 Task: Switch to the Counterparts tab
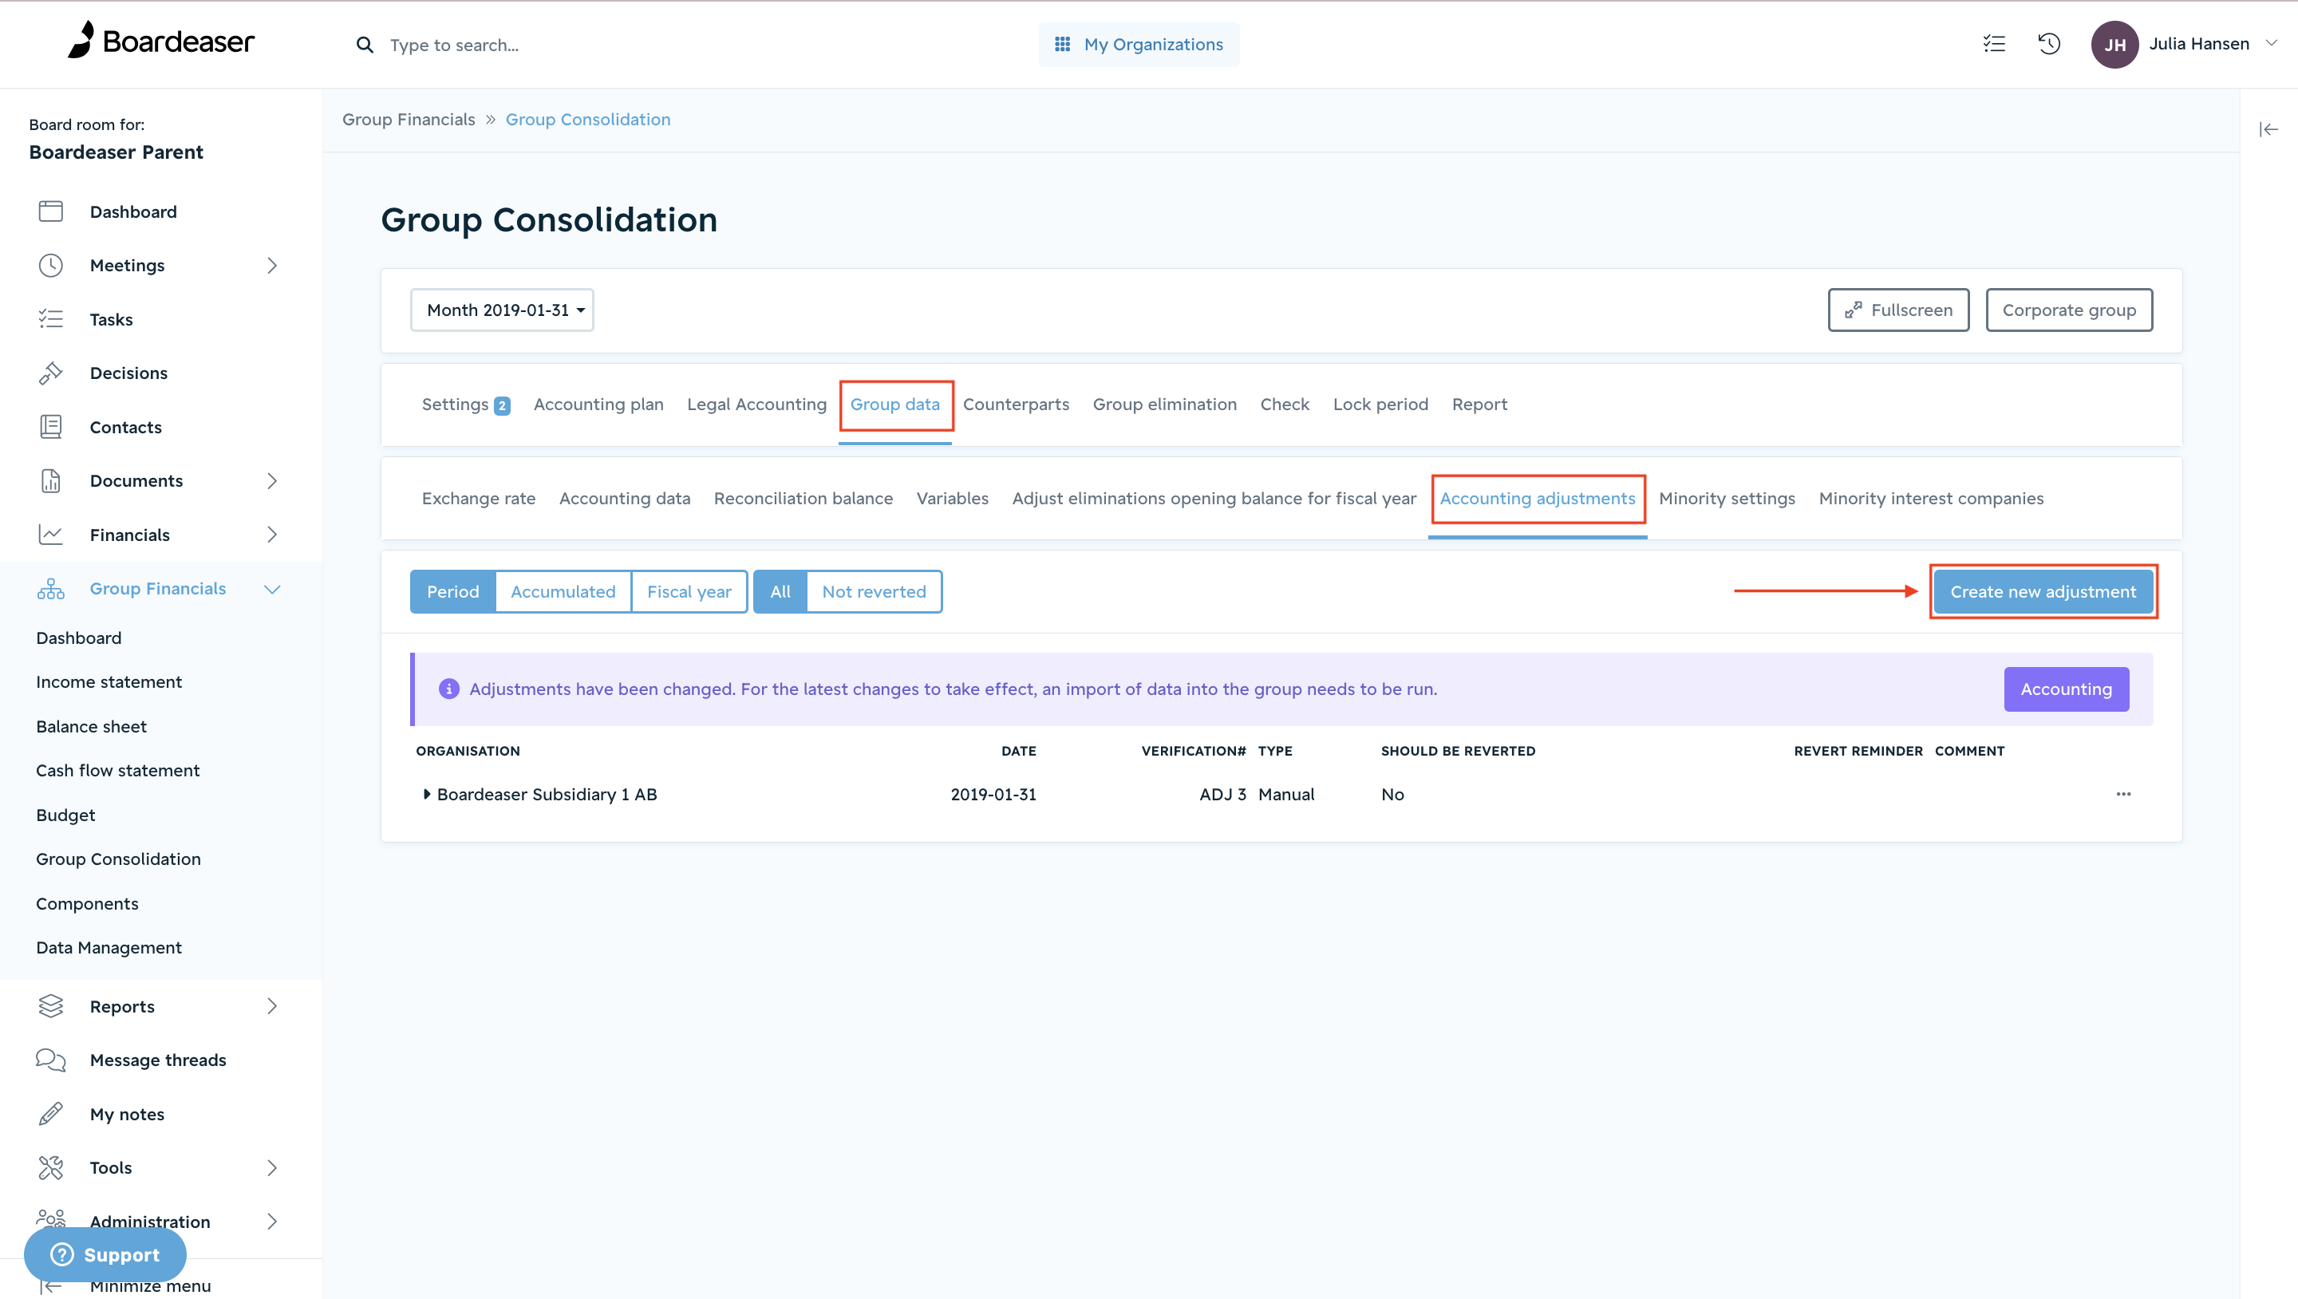[1015, 405]
